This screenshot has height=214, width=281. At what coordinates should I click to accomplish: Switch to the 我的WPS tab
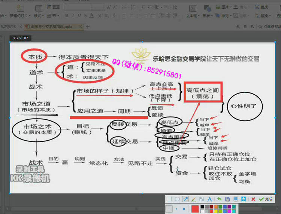point(9,27)
